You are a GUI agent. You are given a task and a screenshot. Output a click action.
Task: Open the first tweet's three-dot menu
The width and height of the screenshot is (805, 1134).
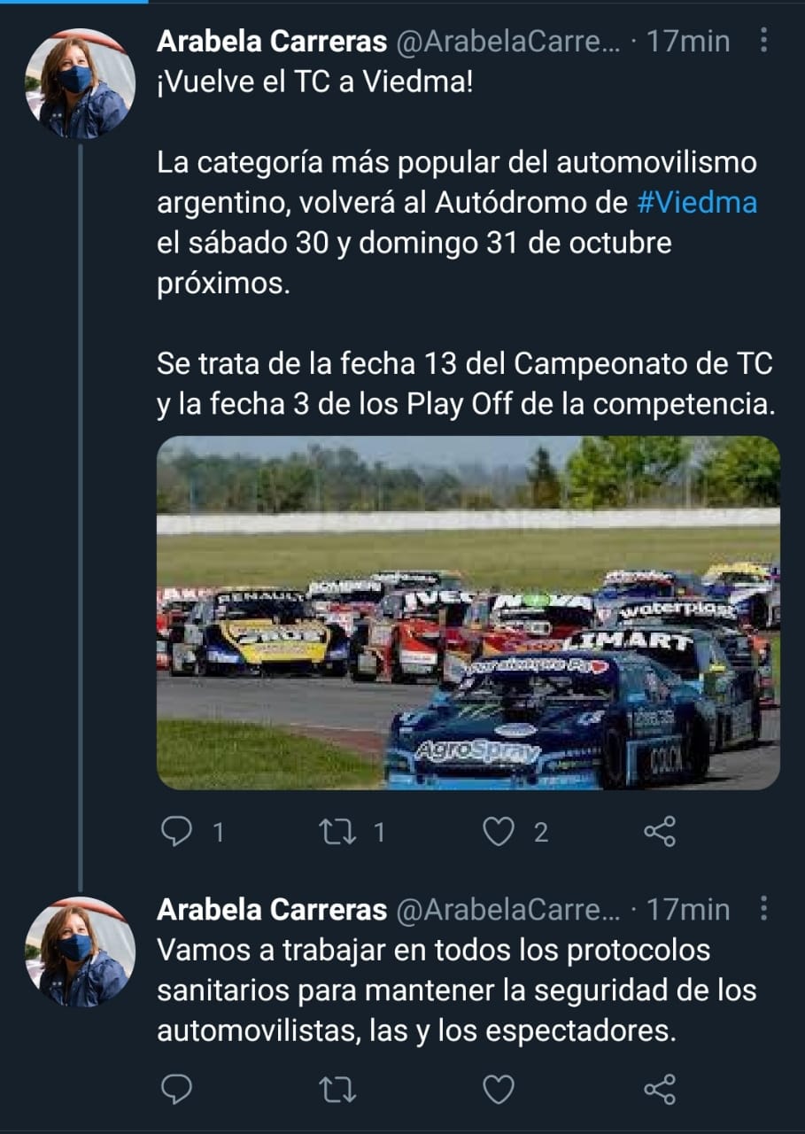pos(764,40)
